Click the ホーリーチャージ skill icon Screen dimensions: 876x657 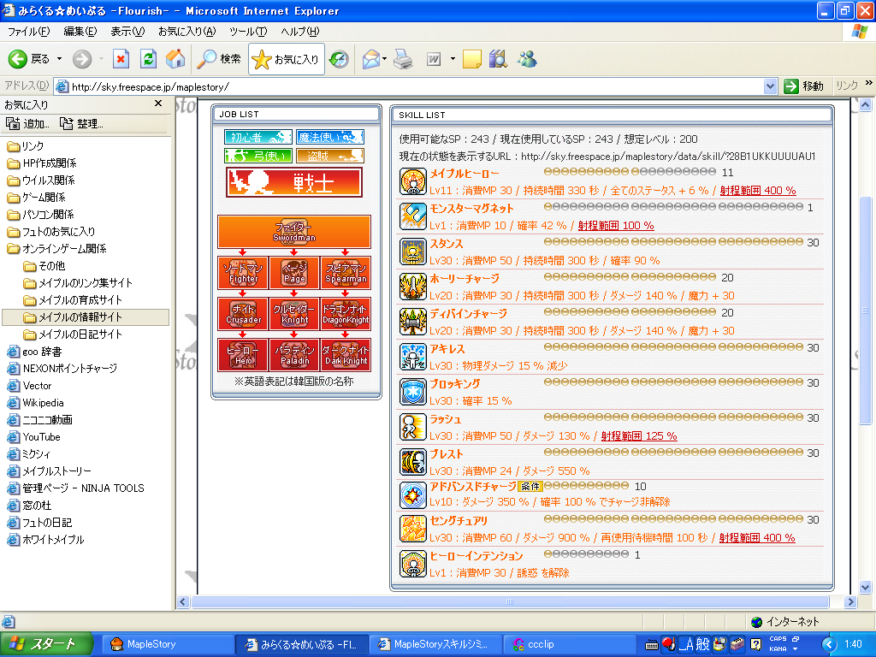point(413,287)
